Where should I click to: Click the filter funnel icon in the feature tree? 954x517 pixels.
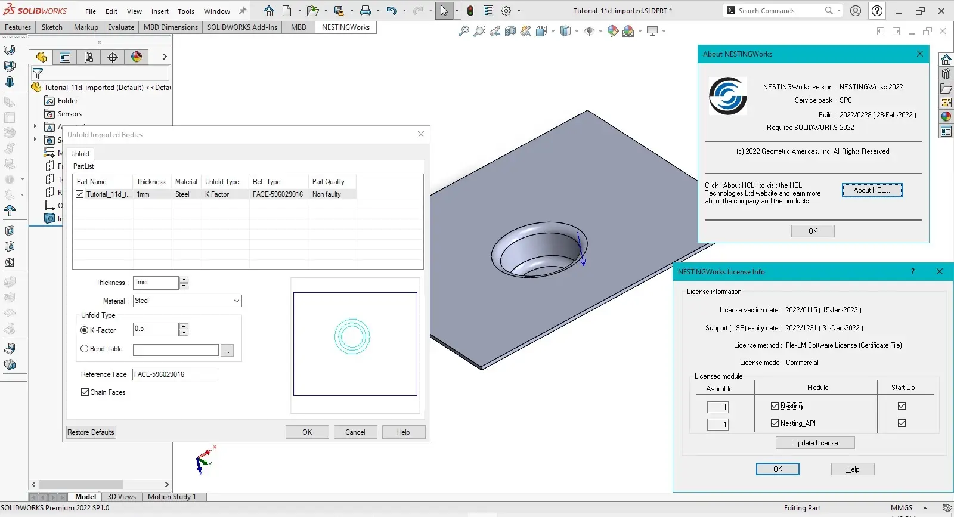click(x=38, y=73)
